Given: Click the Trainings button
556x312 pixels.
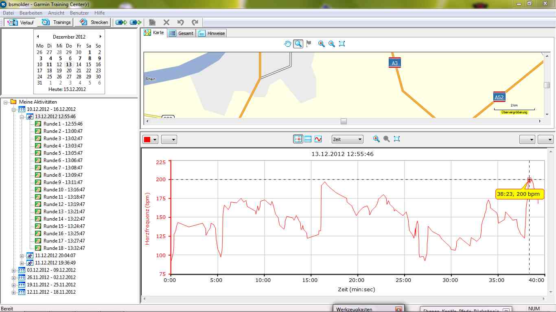Looking at the screenshot, I should point(57,22).
